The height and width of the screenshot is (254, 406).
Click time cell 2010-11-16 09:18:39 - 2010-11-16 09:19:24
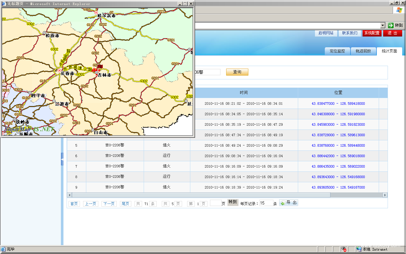244,187
